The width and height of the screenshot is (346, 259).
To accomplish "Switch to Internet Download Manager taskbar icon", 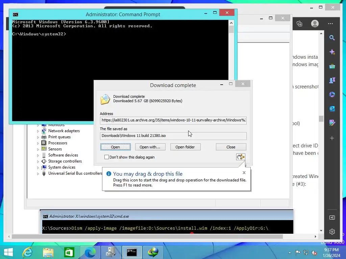I will point(153,252).
